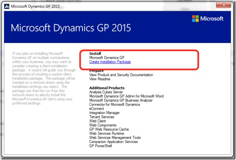The height and width of the screenshot is (160, 236).
Task: Open View Readme
Action: point(100,79)
